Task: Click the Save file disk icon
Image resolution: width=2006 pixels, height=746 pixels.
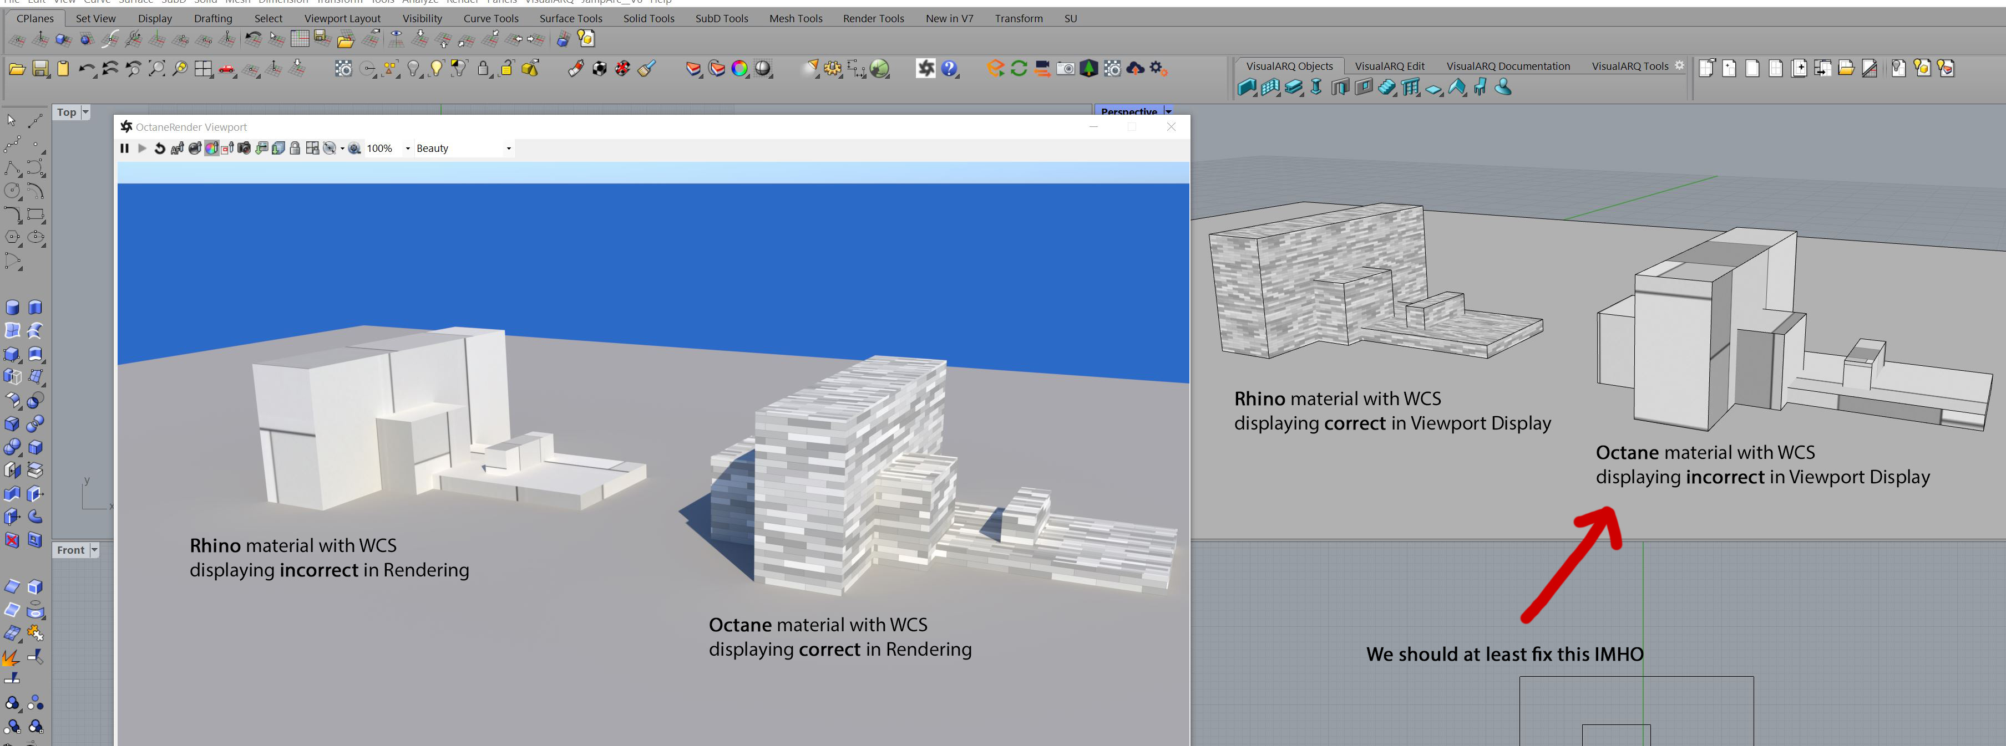Action: click(x=40, y=69)
